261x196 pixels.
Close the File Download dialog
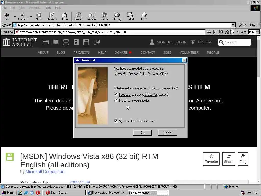point(184,60)
